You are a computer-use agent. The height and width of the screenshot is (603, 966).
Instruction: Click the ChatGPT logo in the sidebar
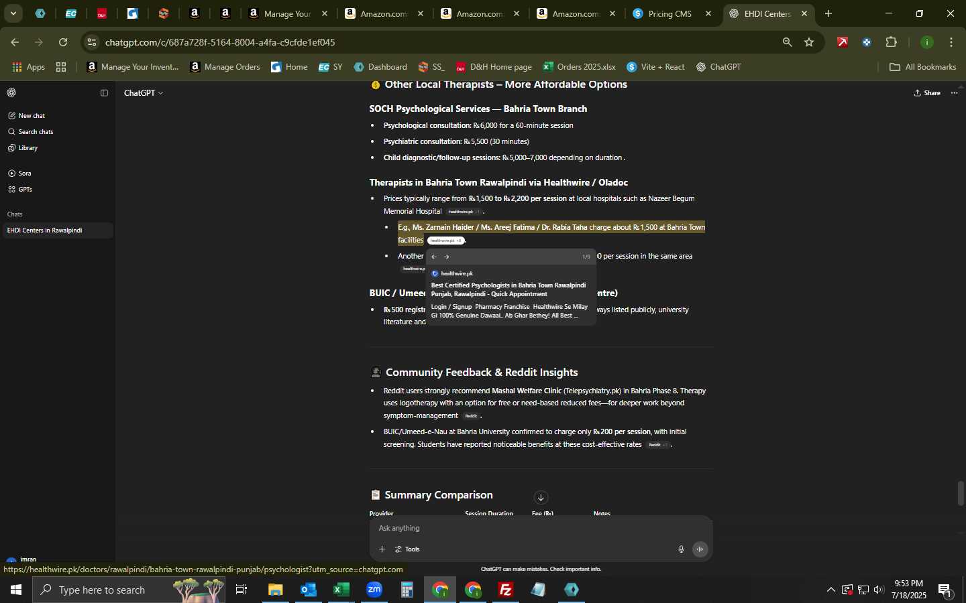coord(11,92)
